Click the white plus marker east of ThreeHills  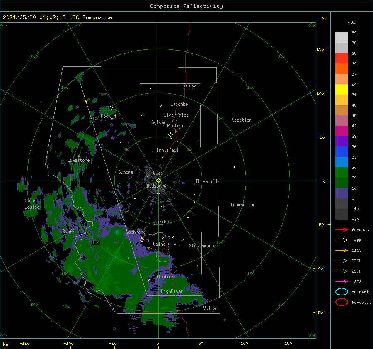point(234,167)
